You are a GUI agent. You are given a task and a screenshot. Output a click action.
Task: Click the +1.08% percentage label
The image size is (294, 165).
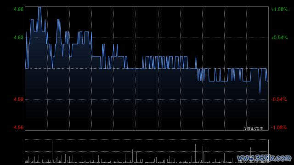pyautogui.click(x=279, y=9)
